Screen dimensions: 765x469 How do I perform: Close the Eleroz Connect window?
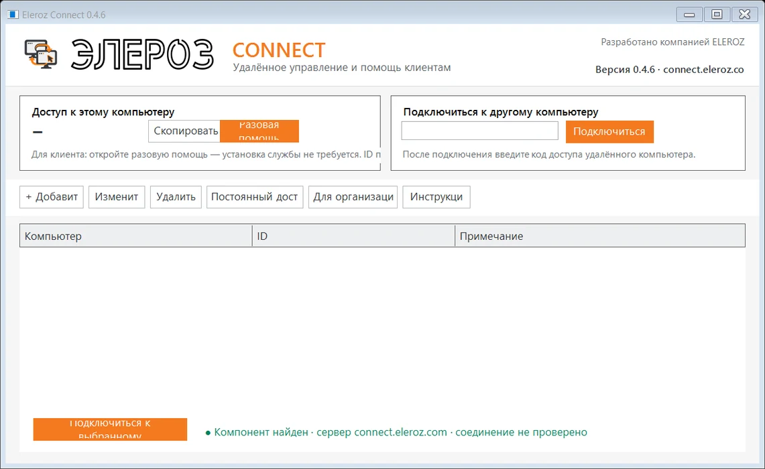click(744, 15)
